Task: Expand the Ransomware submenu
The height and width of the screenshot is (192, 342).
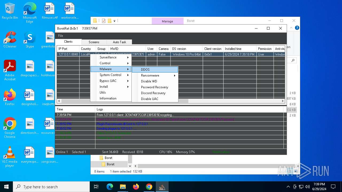Action: pos(155,75)
